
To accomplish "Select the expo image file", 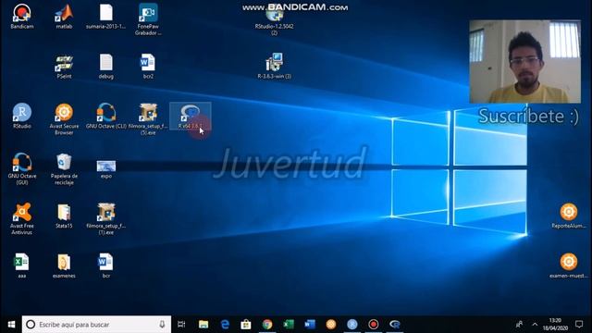I will 106,168.
